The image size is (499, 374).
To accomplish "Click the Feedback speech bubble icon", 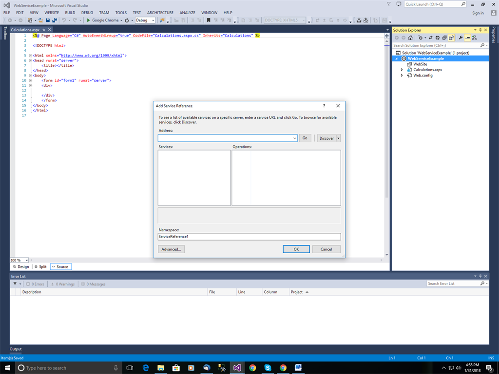I will 399,4.
